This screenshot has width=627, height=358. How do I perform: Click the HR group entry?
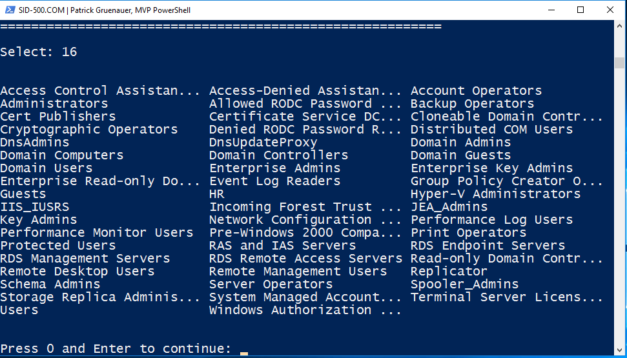[217, 194]
